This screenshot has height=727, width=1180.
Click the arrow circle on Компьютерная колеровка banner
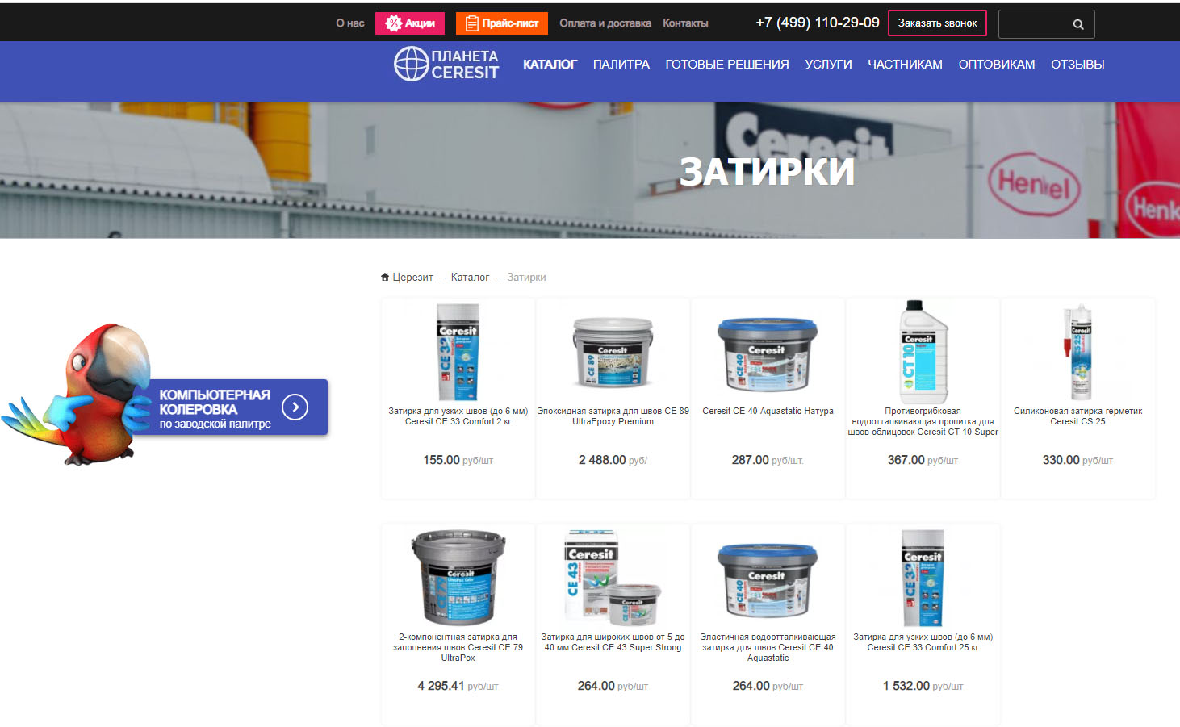295,407
